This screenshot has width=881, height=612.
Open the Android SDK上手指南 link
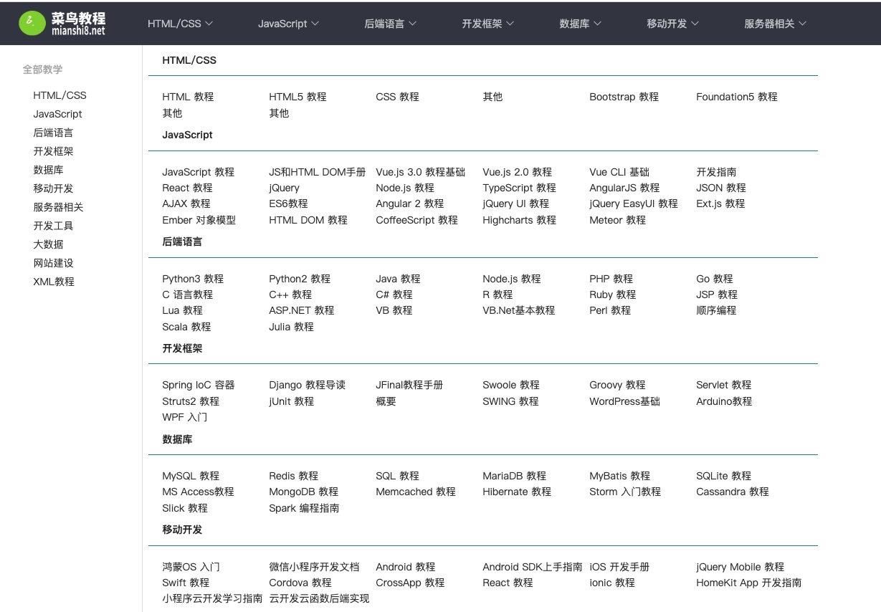click(x=532, y=567)
